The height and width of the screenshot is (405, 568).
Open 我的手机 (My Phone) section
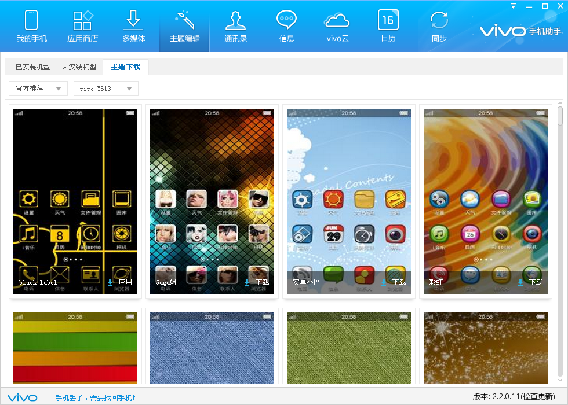click(x=31, y=27)
